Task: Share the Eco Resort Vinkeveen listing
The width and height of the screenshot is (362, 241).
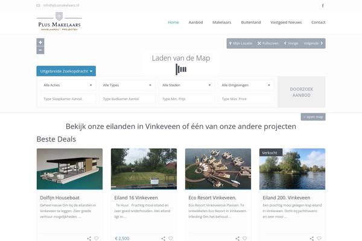Action: pyautogui.click(x=238, y=239)
